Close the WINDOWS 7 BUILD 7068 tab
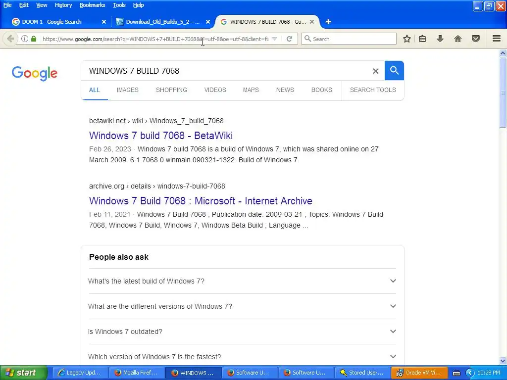 (312, 22)
